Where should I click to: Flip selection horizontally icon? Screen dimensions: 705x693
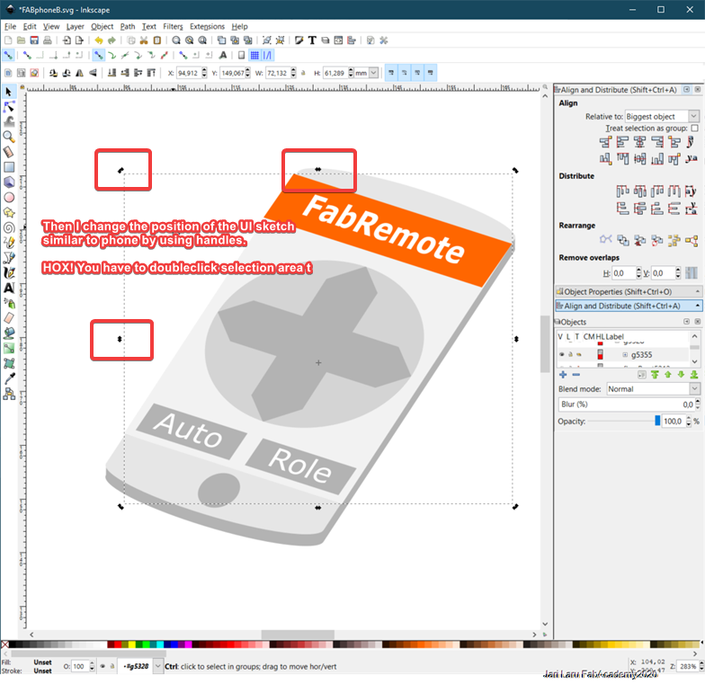79,73
